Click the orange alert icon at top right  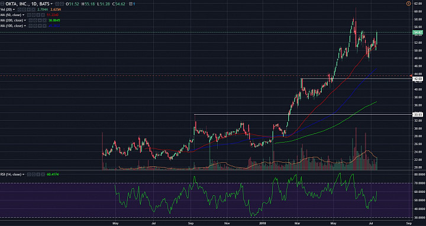[408, 4]
